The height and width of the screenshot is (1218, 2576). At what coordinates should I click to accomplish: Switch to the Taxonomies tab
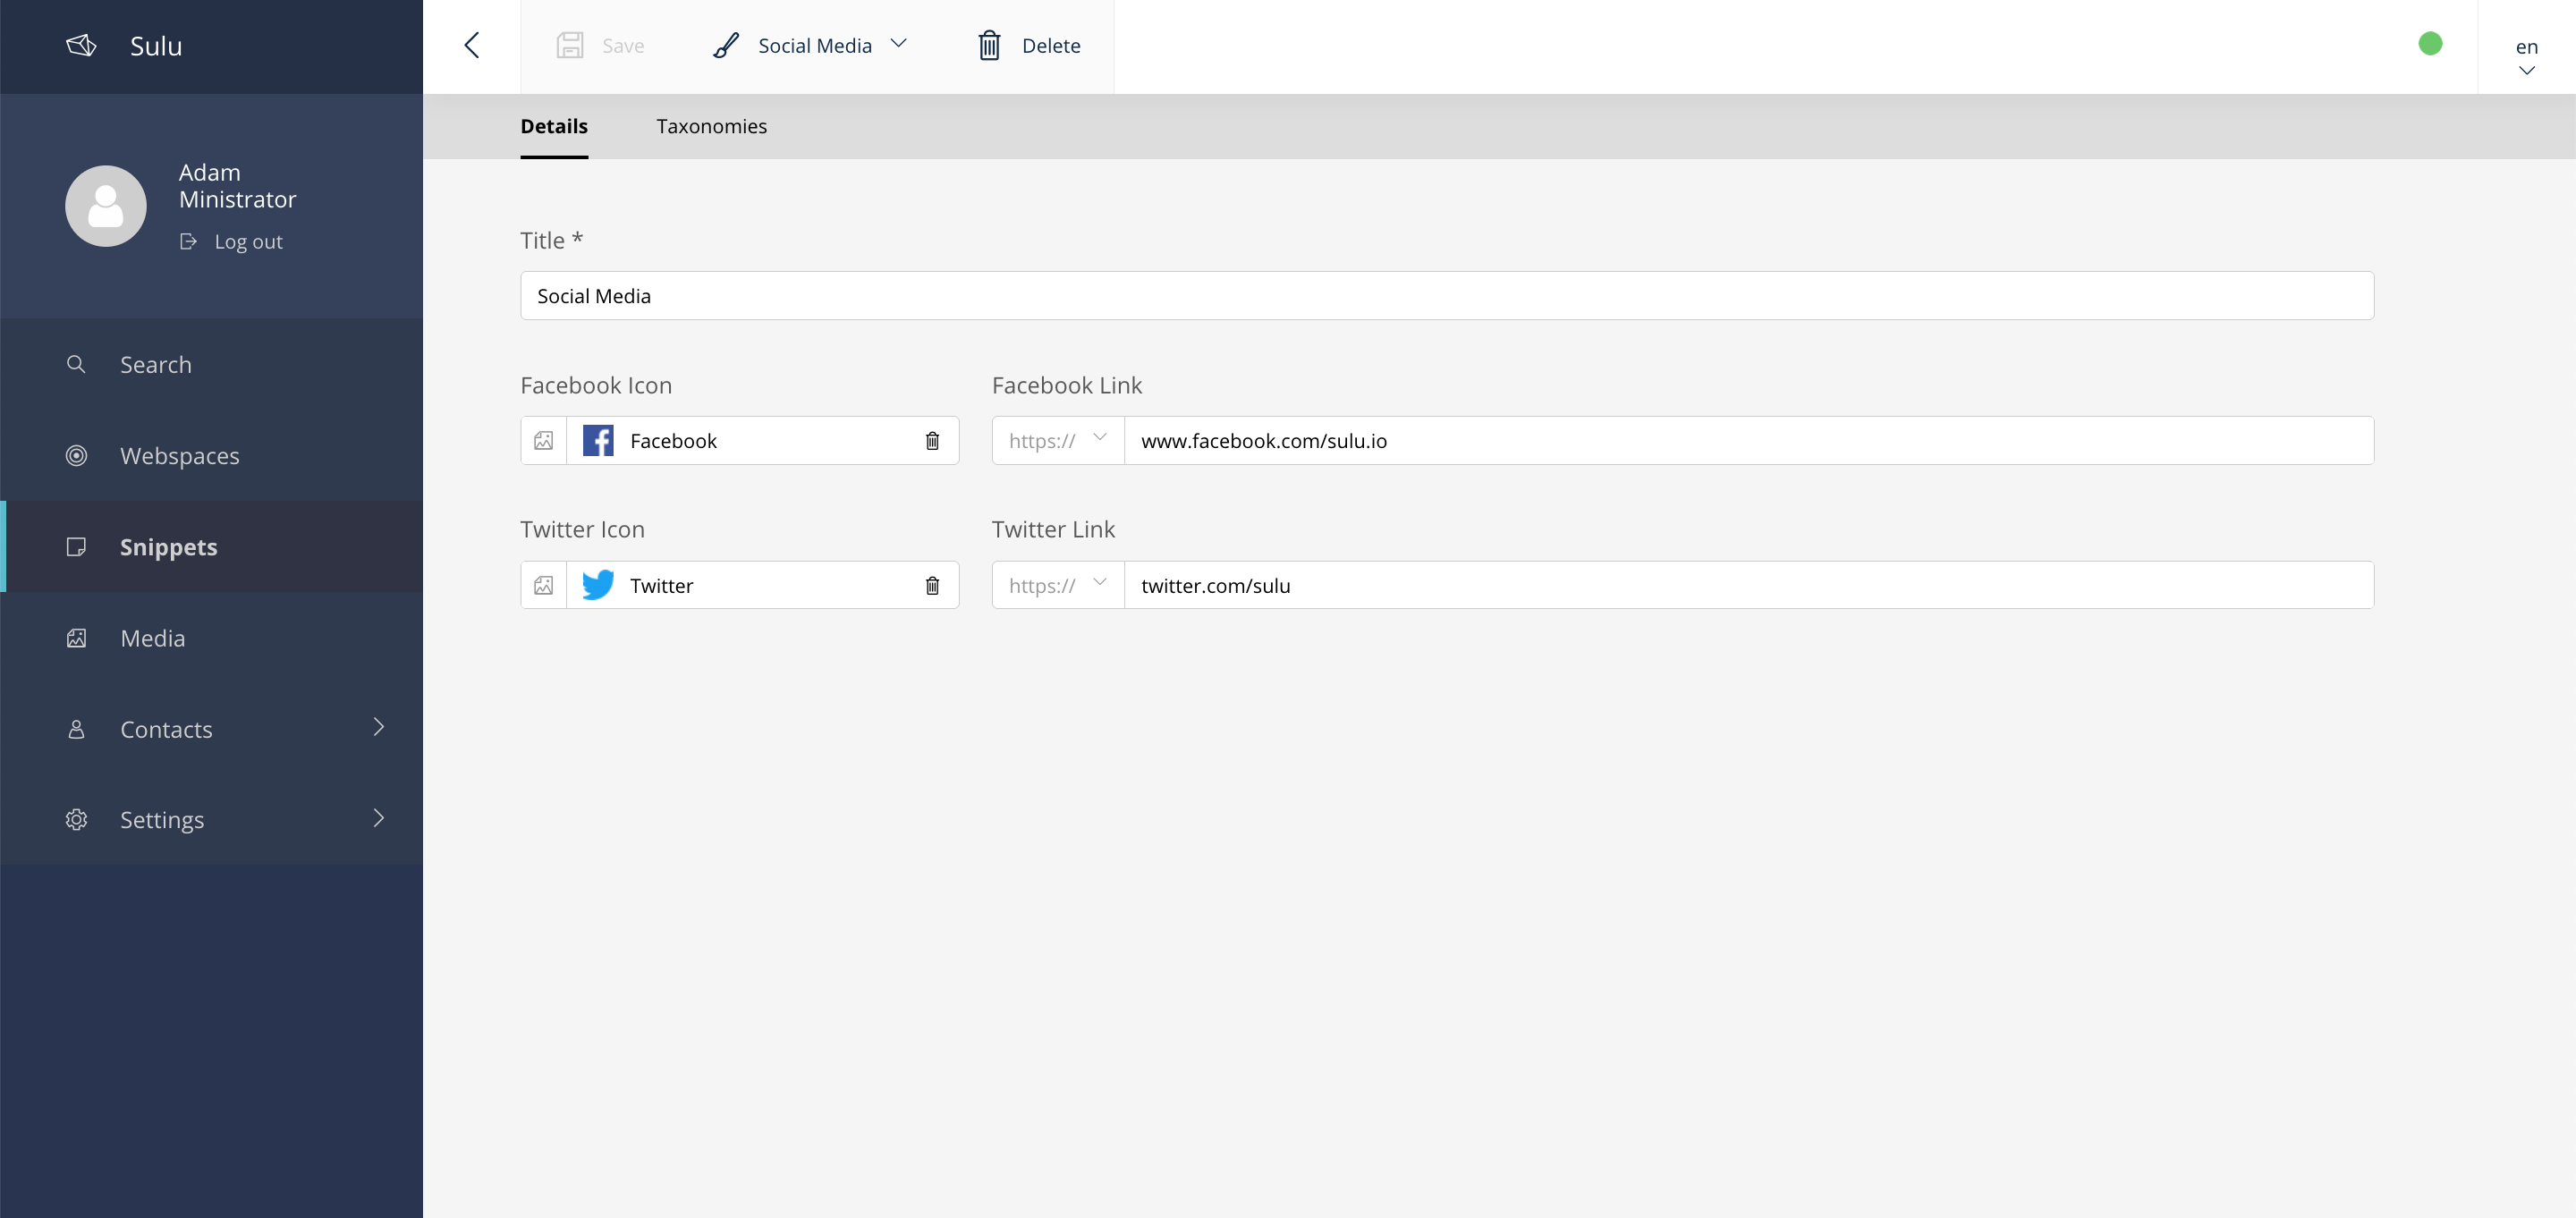(x=711, y=126)
